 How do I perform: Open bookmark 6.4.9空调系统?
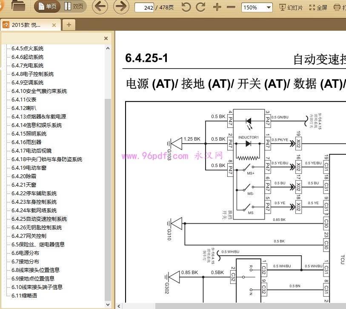27,83
